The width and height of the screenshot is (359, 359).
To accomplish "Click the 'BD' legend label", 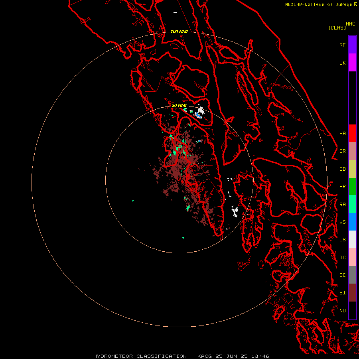I will 342,169.
